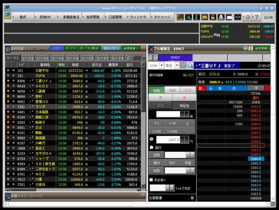Screen dimensions: 279x210
Task: Toggle the SOR OFF button
Action: tap(183, 65)
